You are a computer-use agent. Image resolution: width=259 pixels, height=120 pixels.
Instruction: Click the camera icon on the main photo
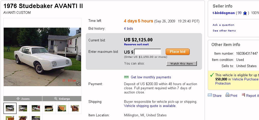click(x=79, y=84)
